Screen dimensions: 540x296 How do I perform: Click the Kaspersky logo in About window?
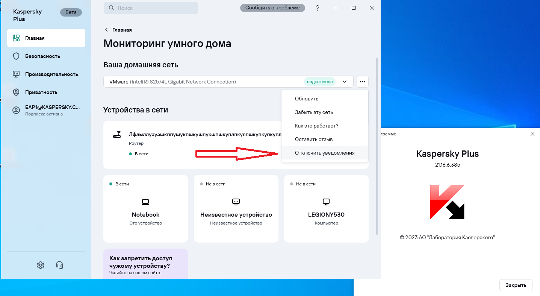(x=447, y=202)
